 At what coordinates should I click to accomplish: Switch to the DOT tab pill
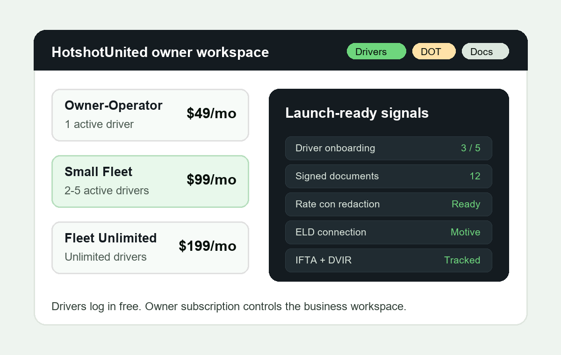434,51
